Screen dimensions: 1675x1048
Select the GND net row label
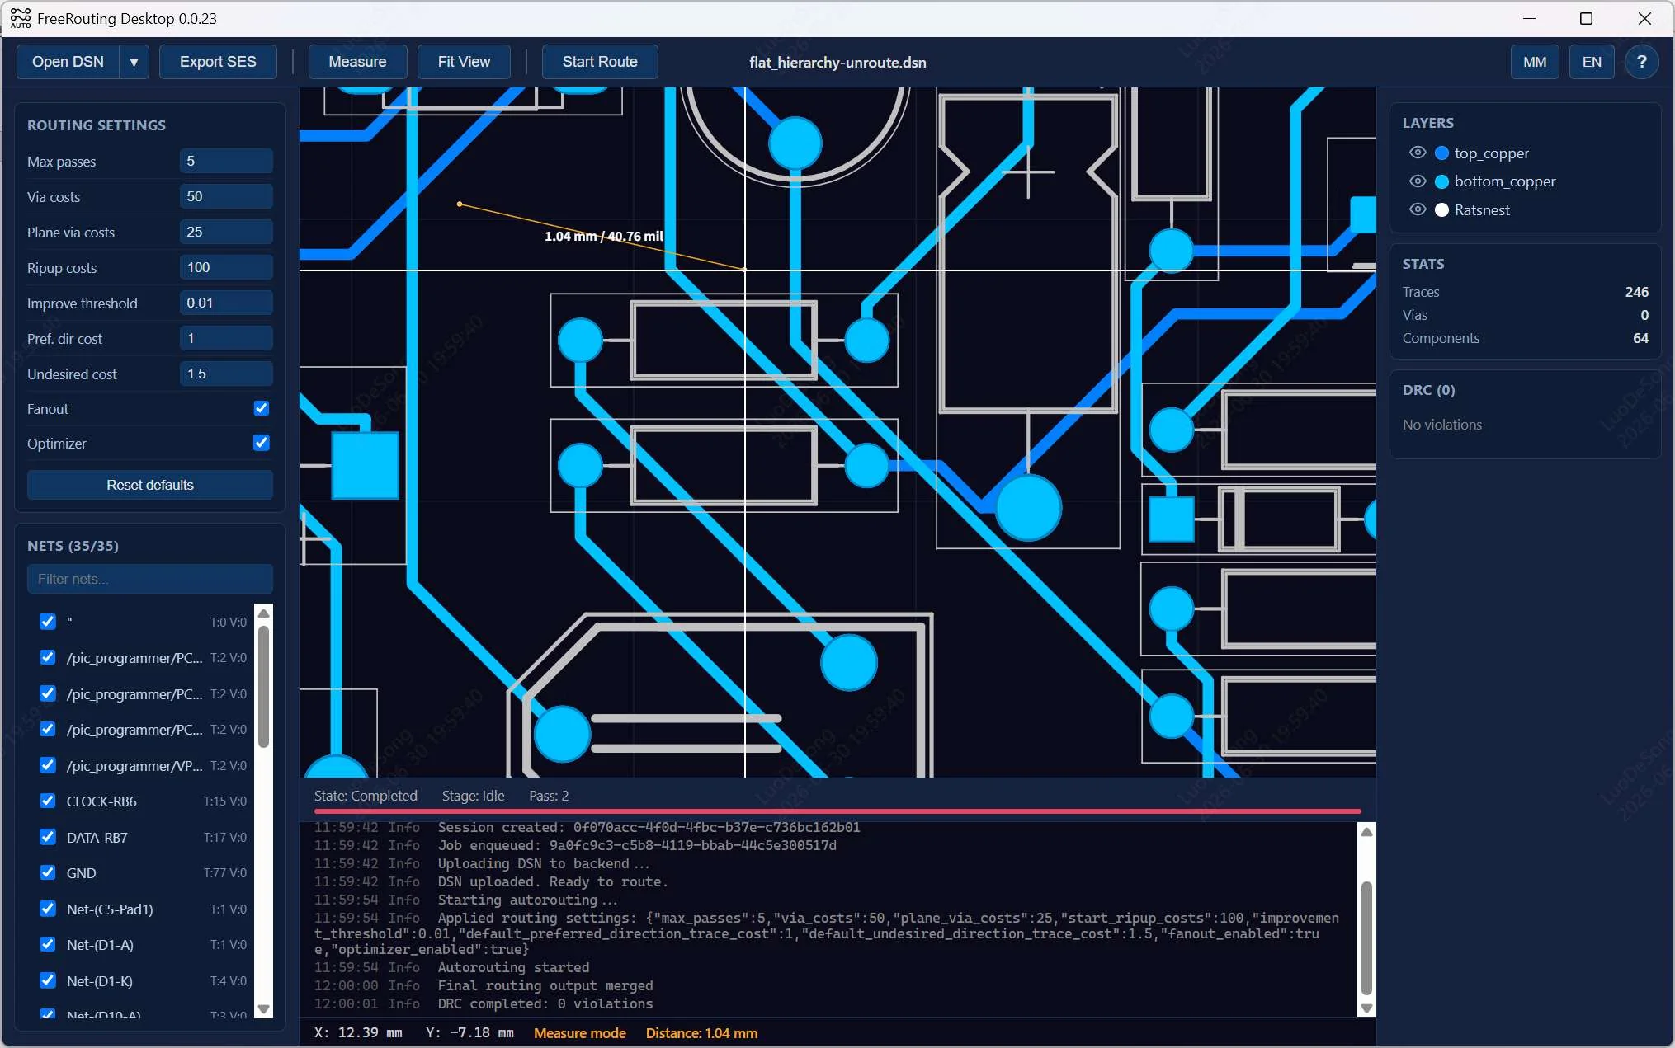82,873
